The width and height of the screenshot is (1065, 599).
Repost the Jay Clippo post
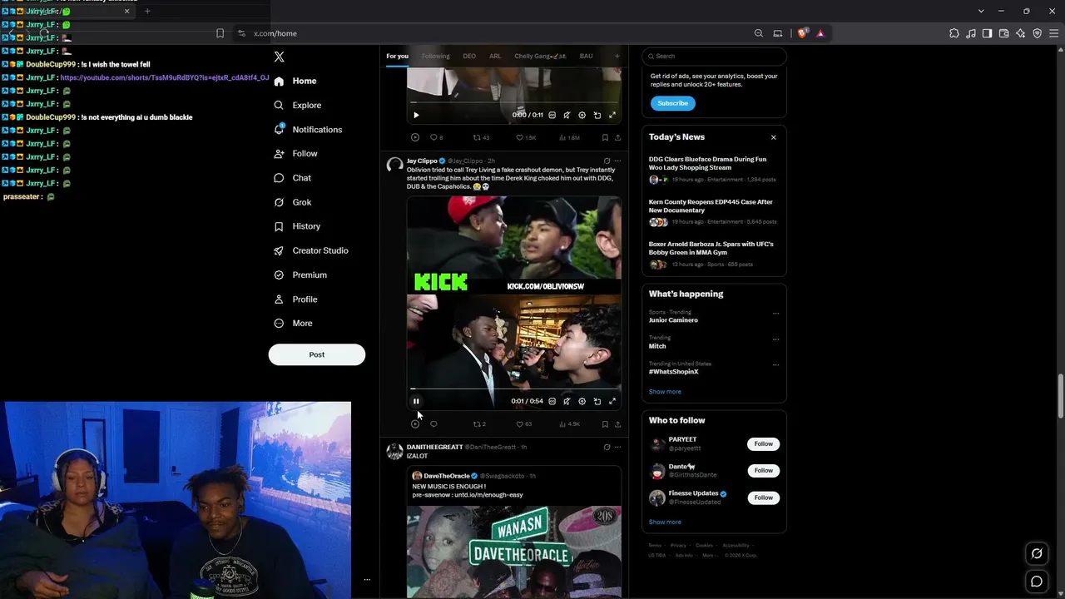pos(478,424)
